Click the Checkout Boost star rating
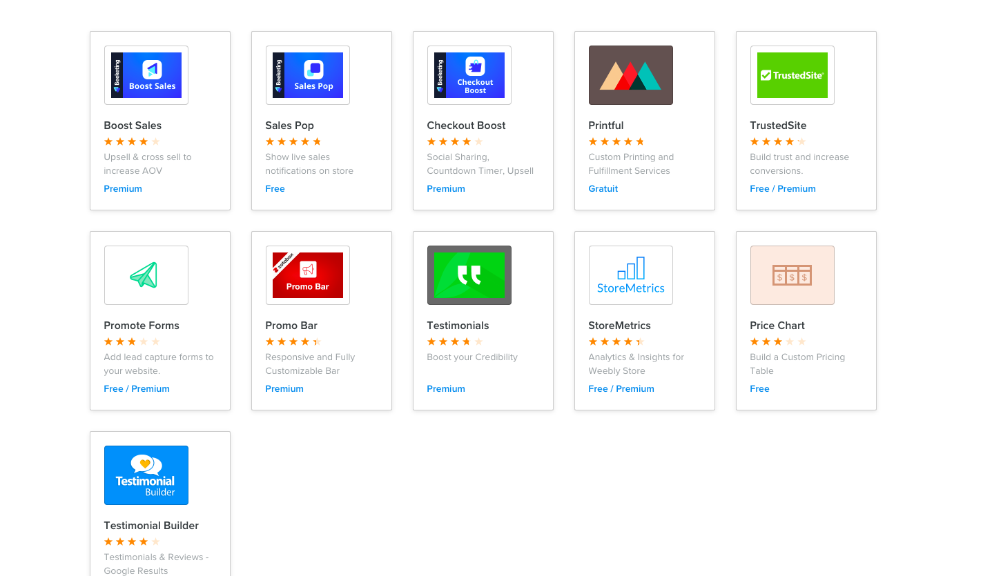The width and height of the screenshot is (992, 576). pos(455,141)
